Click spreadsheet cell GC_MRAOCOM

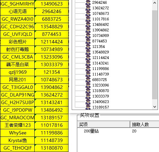tap(17, 118)
